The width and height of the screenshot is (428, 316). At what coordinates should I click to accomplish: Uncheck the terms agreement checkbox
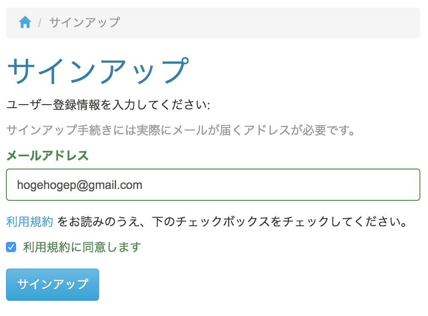click(x=11, y=247)
